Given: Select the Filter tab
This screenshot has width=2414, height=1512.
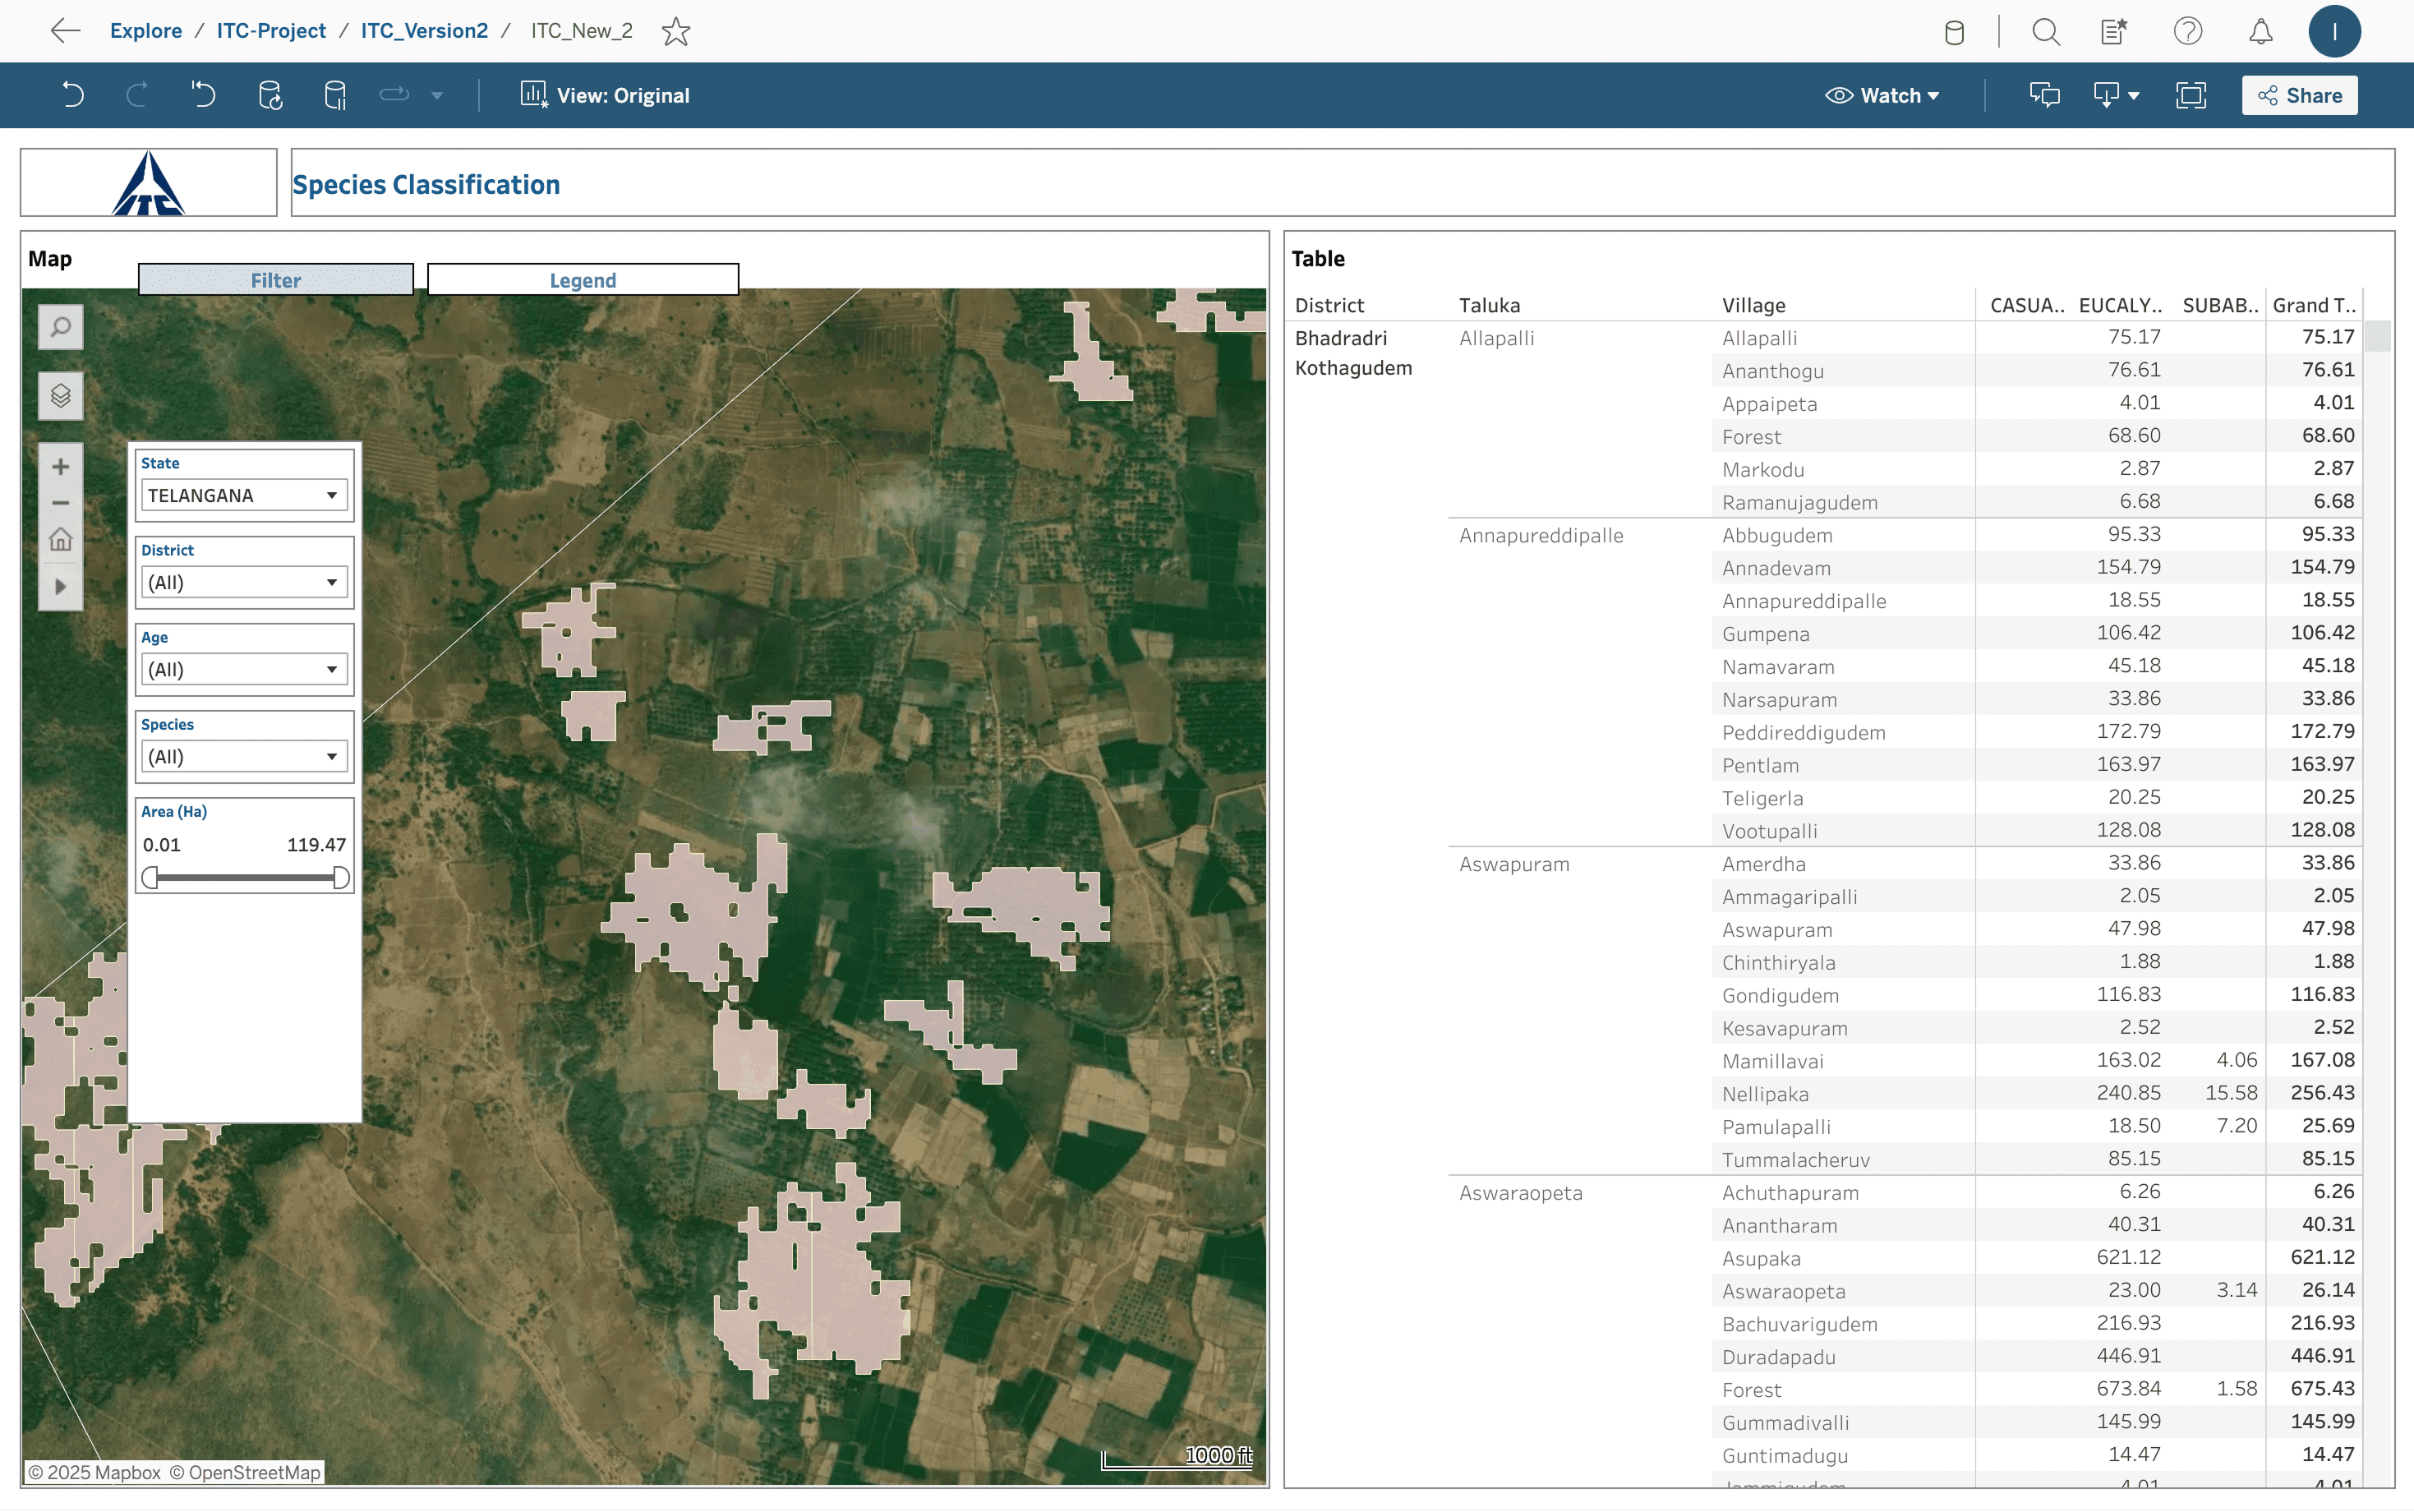Looking at the screenshot, I should pyautogui.click(x=275, y=280).
